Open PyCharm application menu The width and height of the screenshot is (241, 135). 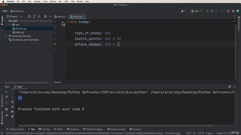pyautogui.click(x=10, y=1)
